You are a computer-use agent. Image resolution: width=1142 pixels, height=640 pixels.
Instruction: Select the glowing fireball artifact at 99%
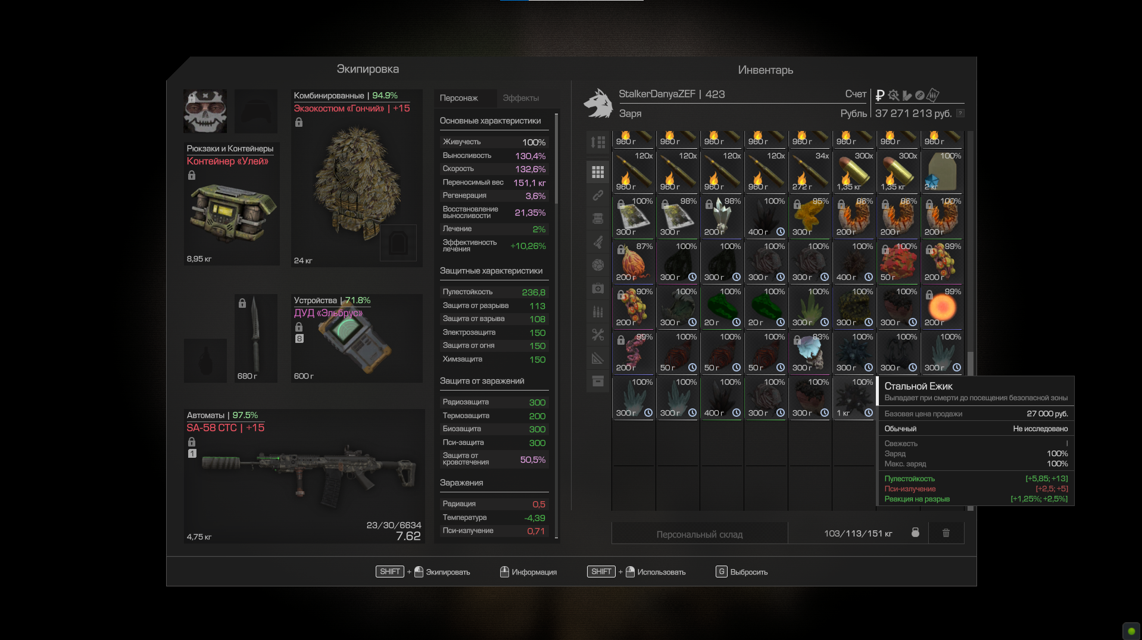click(942, 307)
